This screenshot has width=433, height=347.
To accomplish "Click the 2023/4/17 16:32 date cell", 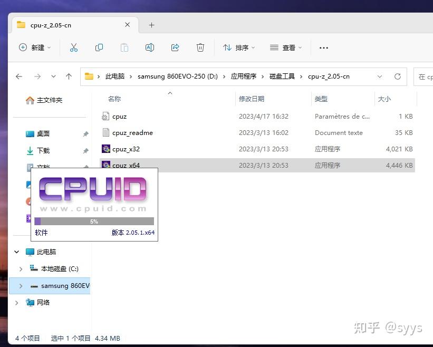I will 264,117.
